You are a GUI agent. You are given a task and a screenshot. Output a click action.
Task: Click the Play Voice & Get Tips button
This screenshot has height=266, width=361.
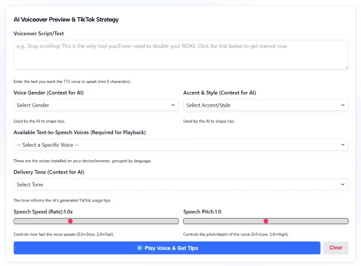(167, 248)
